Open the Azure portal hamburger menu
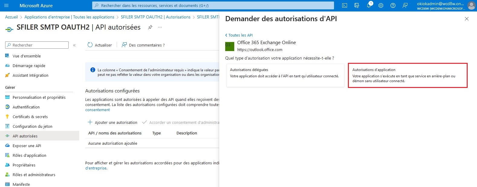This screenshot has width=477, height=187. point(6,5)
